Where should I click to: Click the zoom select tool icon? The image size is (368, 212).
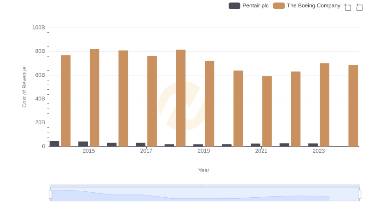tap(348, 7)
